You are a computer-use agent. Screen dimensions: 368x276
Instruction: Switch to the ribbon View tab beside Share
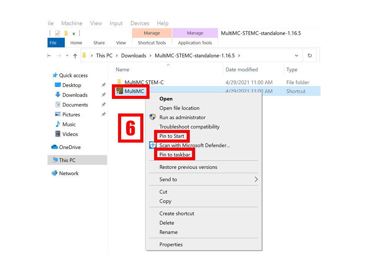click(121, 43)
